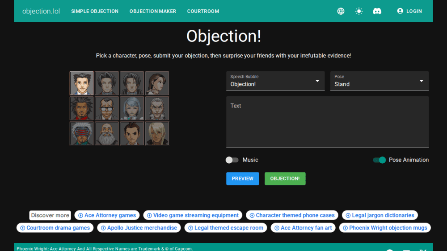
Task: Open Ace Attorney fan art link
Action: (303, 228)
